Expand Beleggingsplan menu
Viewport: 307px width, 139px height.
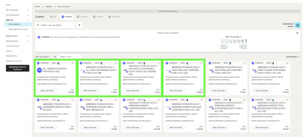coord(28,41)
